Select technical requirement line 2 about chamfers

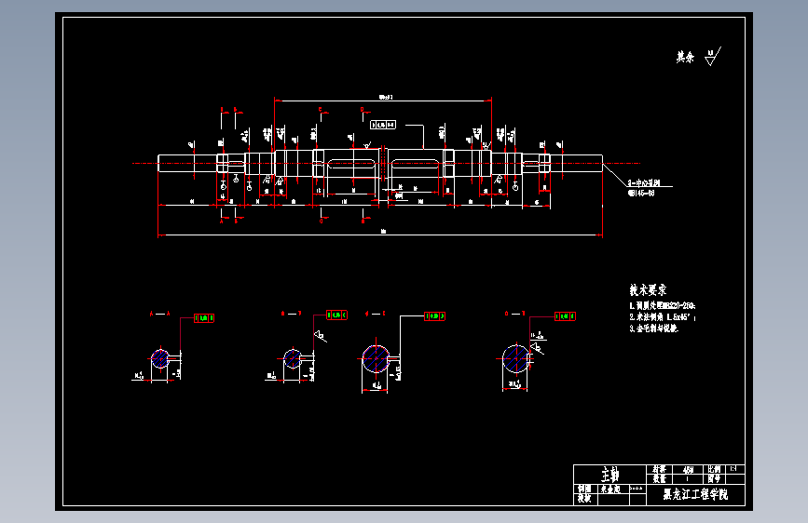point(663,317)
